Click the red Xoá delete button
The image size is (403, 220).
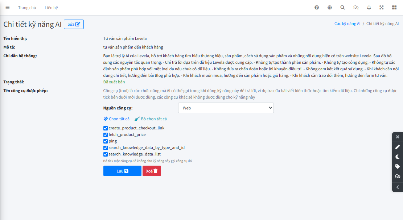[x=152, y=171]
